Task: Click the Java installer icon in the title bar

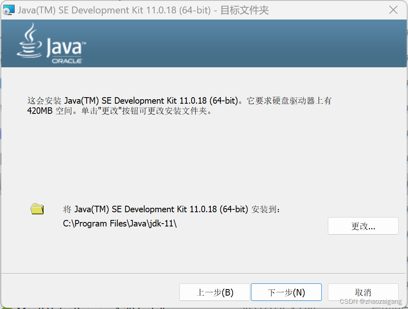Action: [9, 9]
